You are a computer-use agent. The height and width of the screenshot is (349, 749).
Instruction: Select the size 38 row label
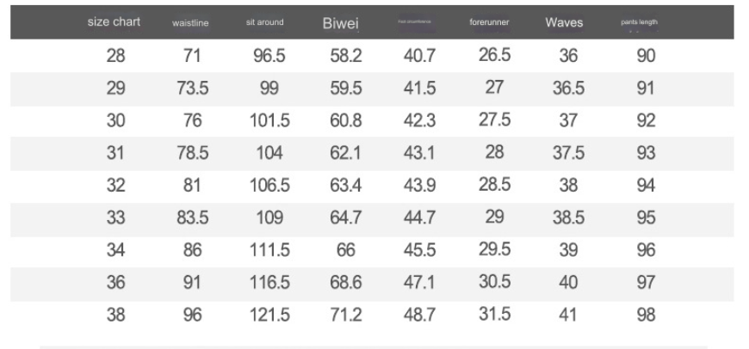click(115, 315)
